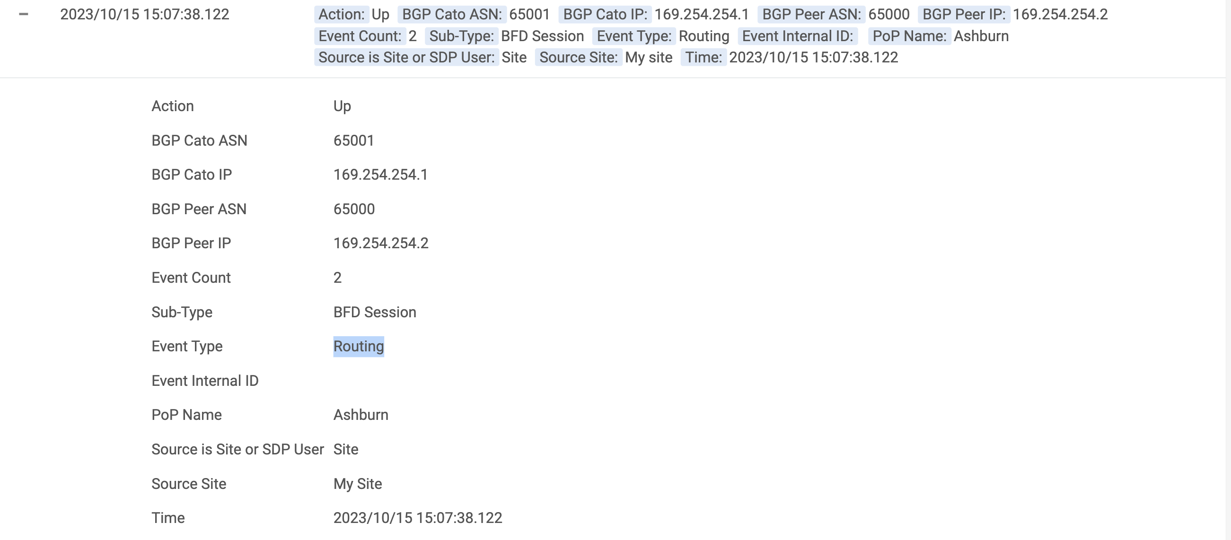1231x540 pixels.
Task: Click the BGP Cato IP: summary tag
Action: pos(605,14)
